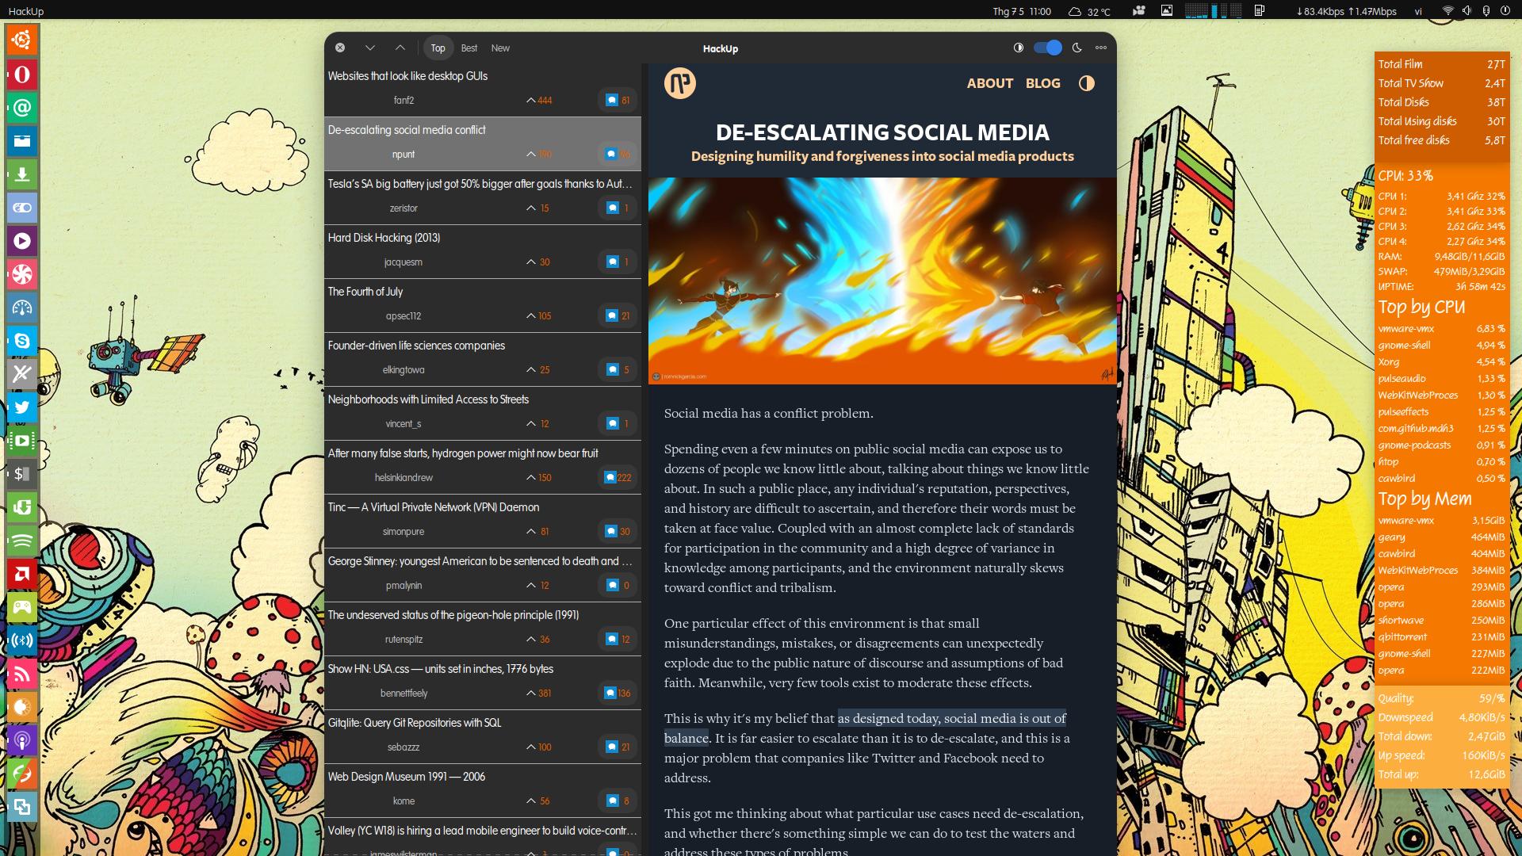
Task: Toggle the dark mode switch
Action: [1048, 48]
